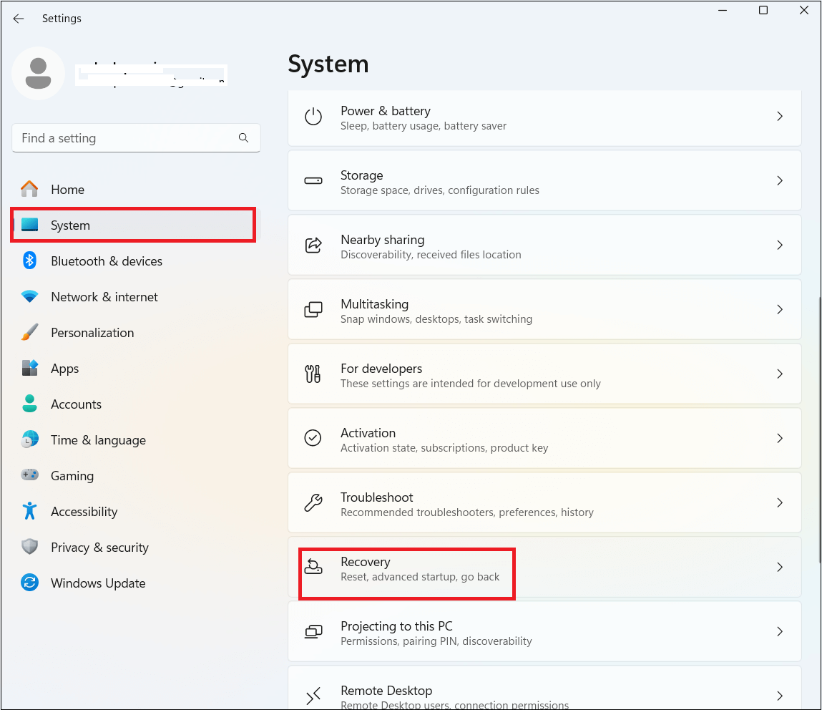Viewport: 822px width, 710px height.
Task: Click the Recovery icon
Action: click(313, 567)
